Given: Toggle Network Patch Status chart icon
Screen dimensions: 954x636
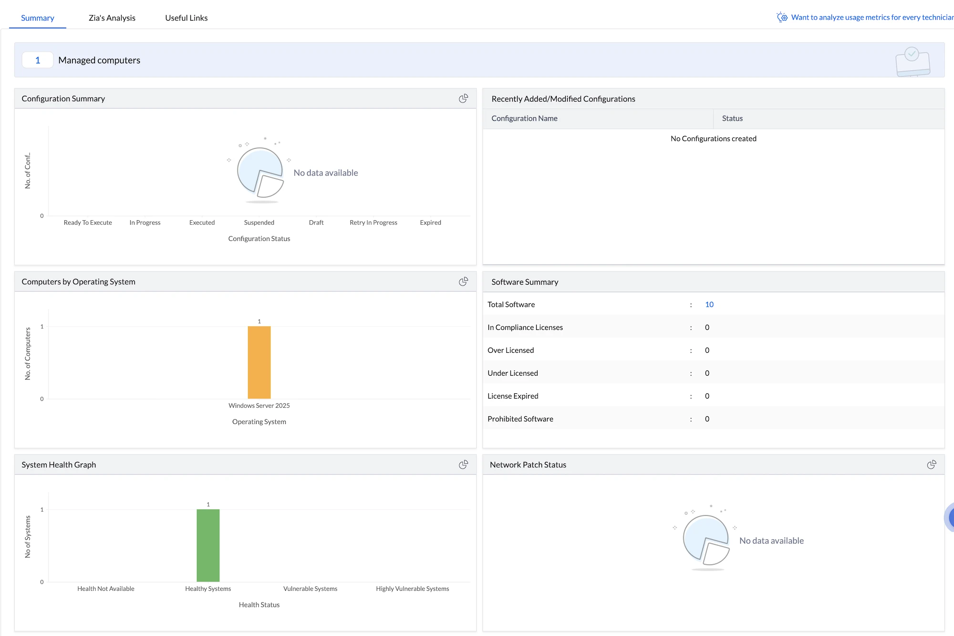Looking at the screenshot, I should click(932, 464).
